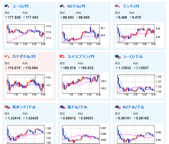Select NZドル/ドル bid value 0.56151
169x144 pixels.
tap(125, 118)
